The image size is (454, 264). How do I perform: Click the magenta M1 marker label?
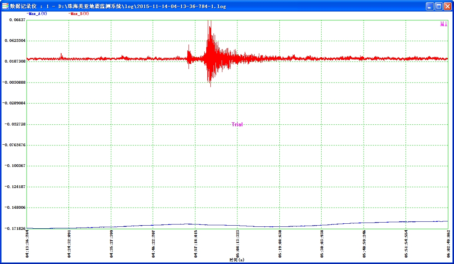(x=444, y=24)
